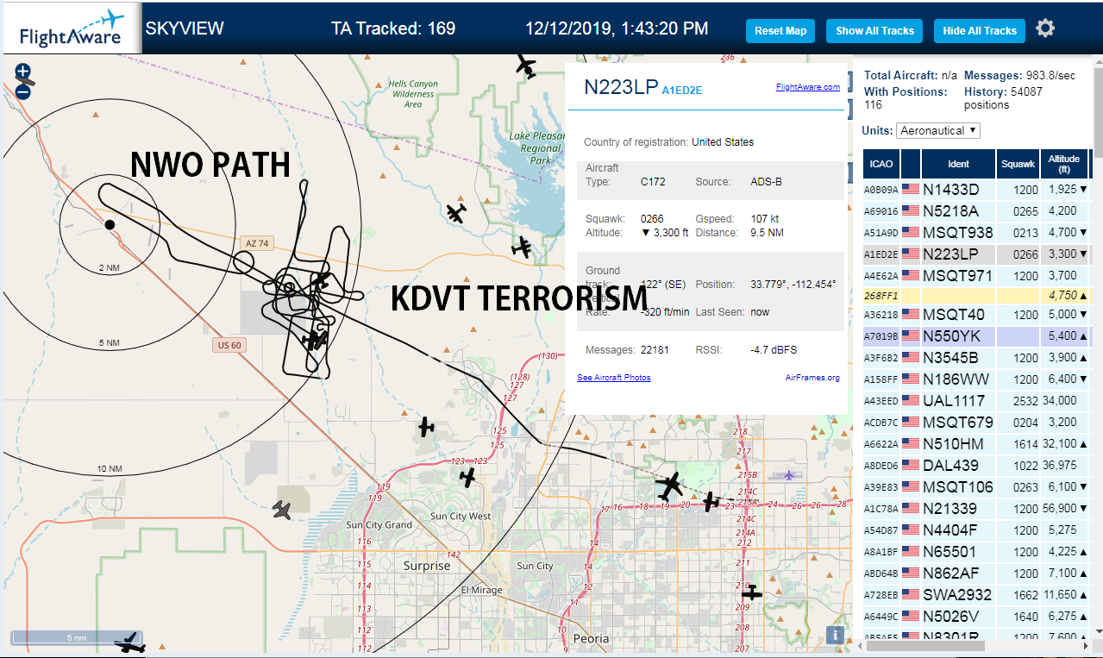Click the US flag in the UAL1117 row
The image size is (1103, 658).
[910, 400]
